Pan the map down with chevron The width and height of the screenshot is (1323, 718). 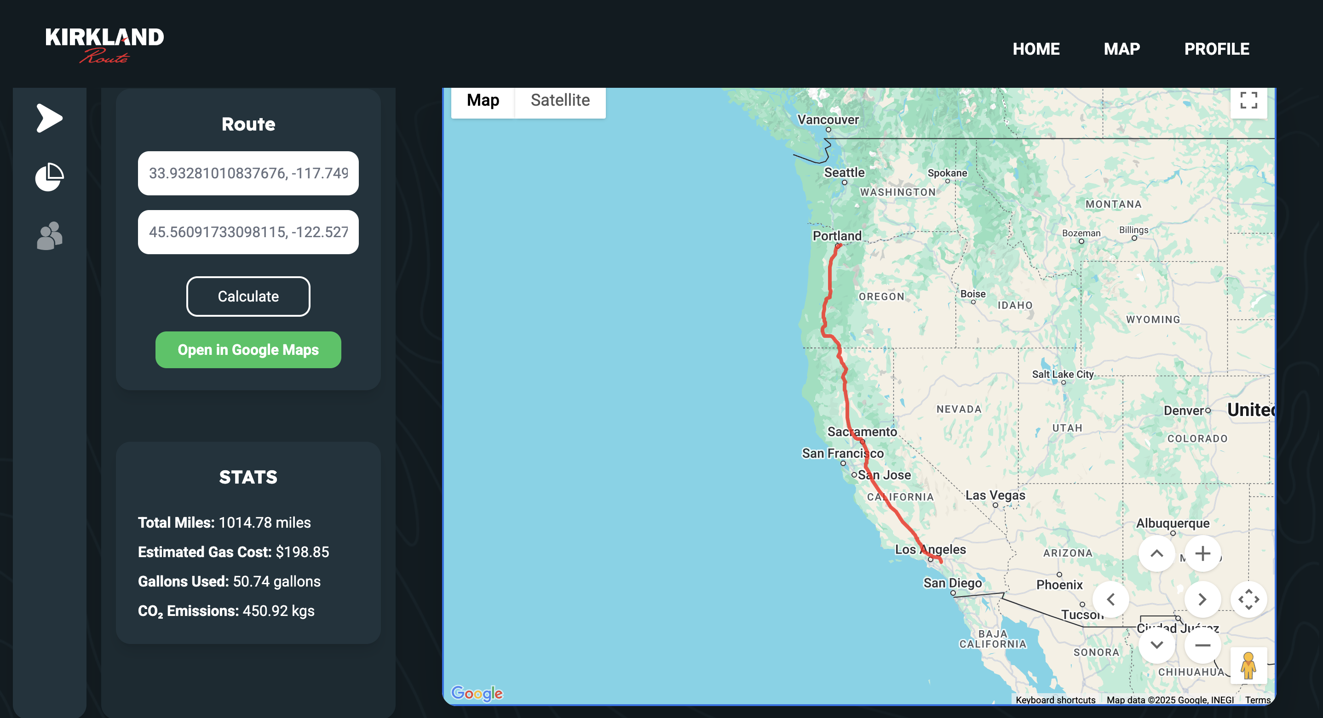pyautogui.click(x=1156, y=645)
